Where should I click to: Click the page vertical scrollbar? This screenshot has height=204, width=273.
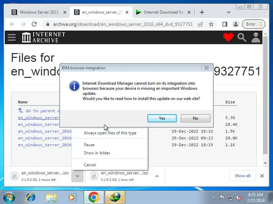[265, 95]
